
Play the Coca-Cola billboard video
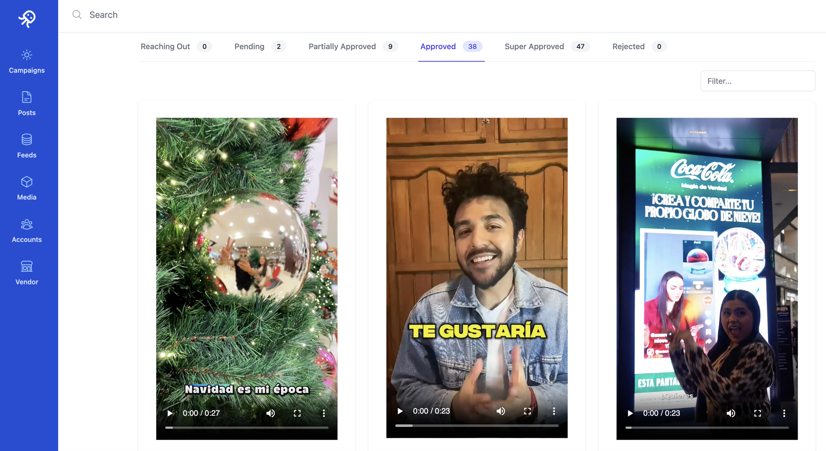pos(630,413)
